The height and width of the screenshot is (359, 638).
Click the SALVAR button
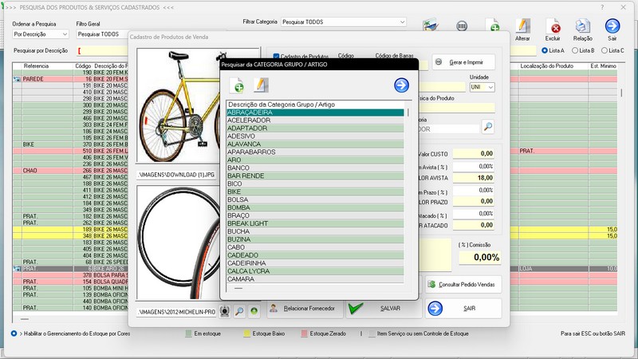pyautogui.click(x=380, y=308)
